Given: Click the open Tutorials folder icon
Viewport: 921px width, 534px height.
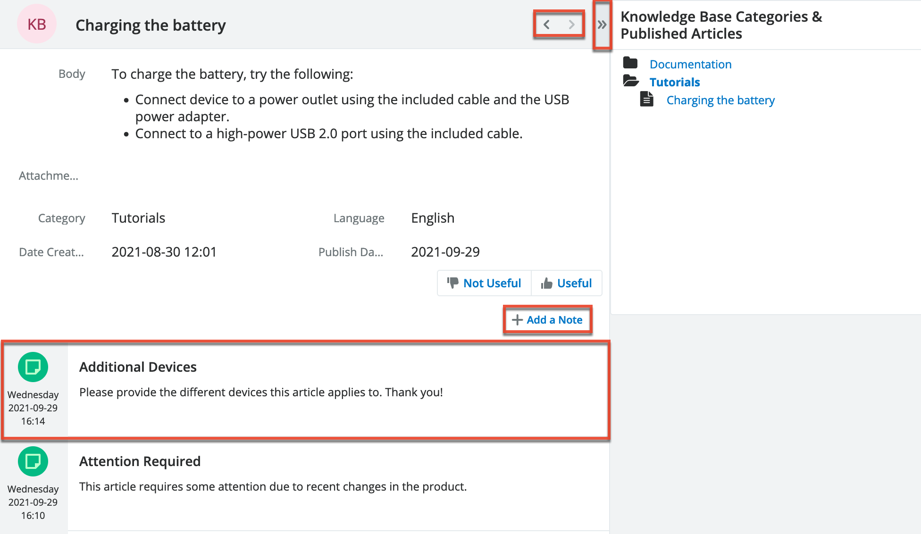Looking at the screenshot, I should (631, 81).
